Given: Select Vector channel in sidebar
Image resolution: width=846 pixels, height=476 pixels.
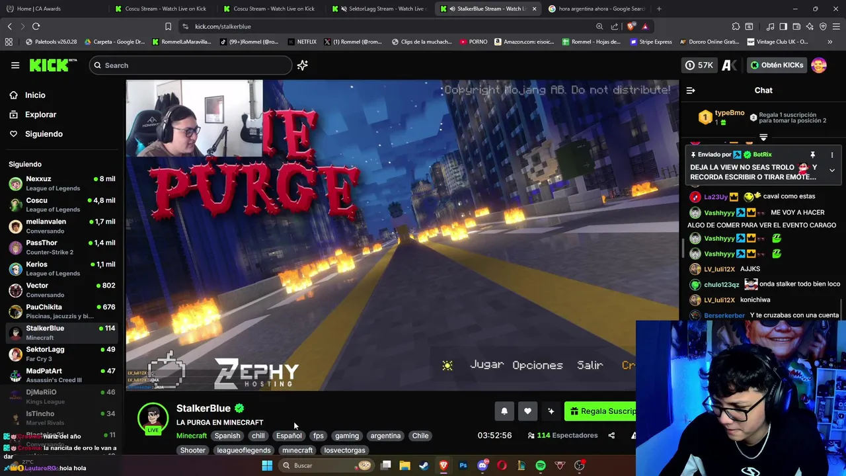Looking at the screenshot, I should (63, 290).
